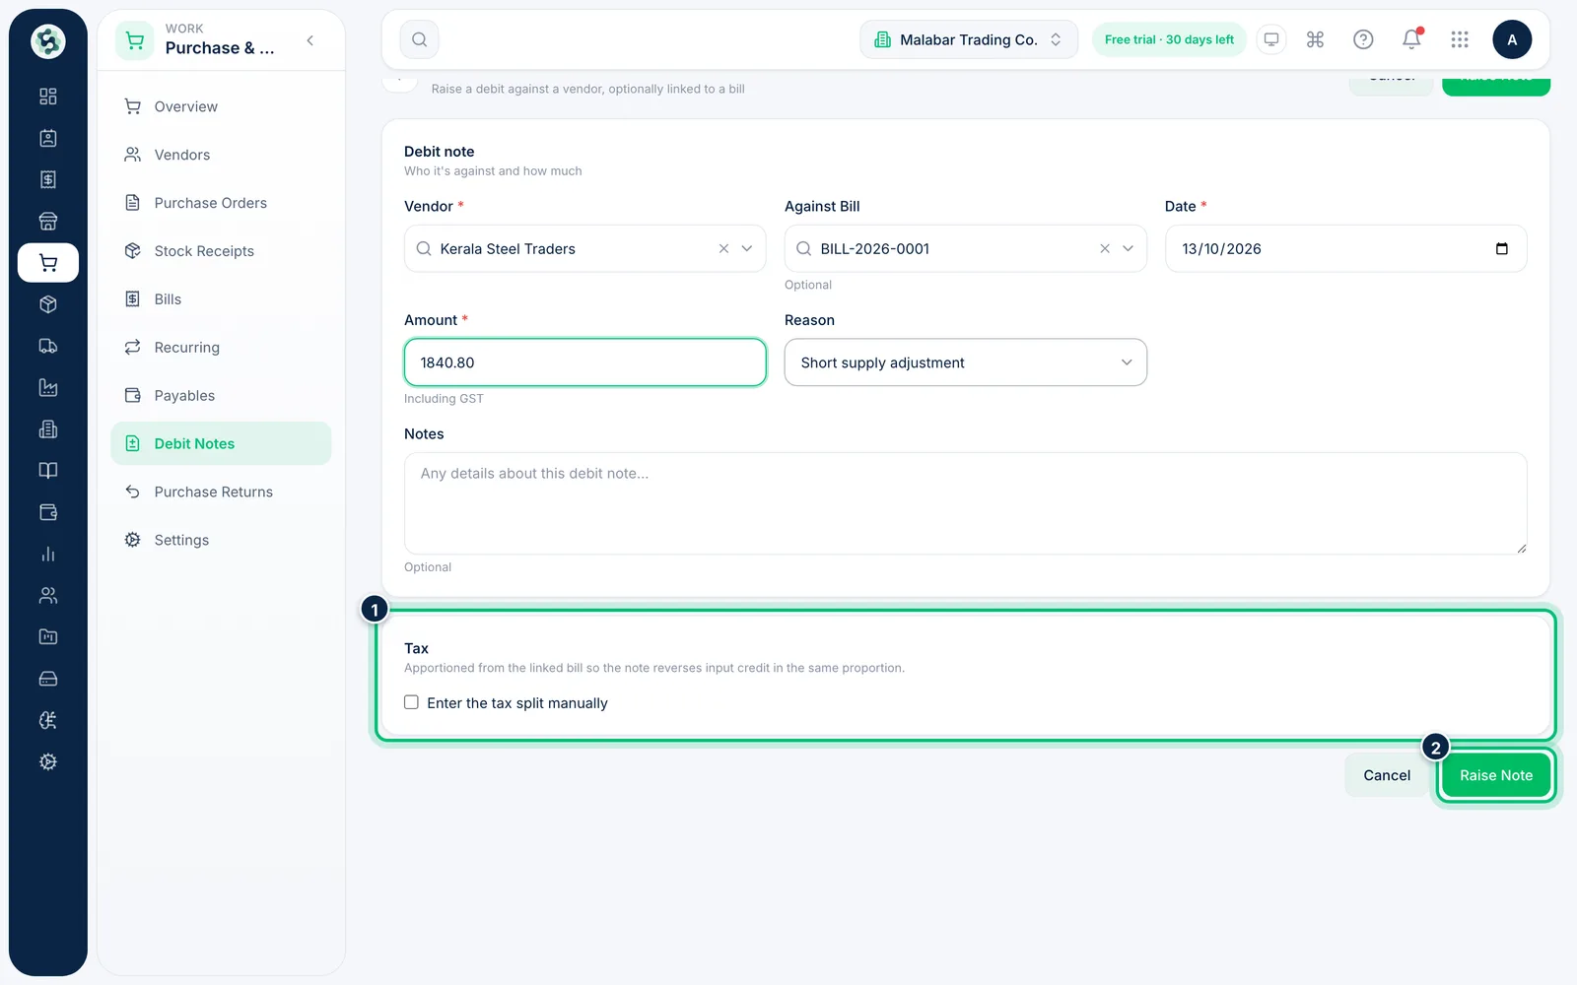The height and width of the screenshot is (985, 1577).
Task: Open the notifications bell
Action: coord(1411,39)
